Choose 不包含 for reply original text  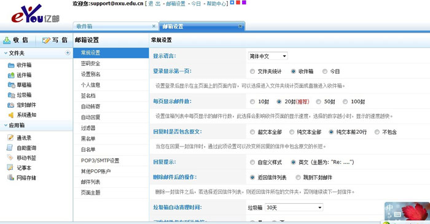[377, 132]
